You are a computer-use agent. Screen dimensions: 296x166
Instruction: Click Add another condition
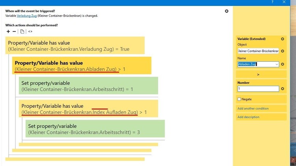point(253,109)
